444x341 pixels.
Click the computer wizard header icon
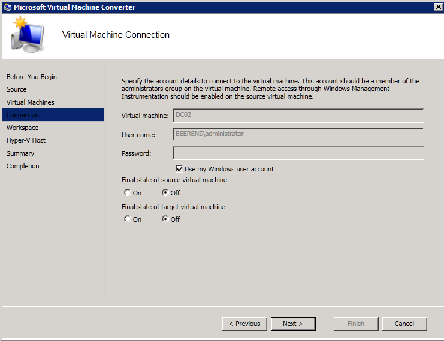click(28, 35)
